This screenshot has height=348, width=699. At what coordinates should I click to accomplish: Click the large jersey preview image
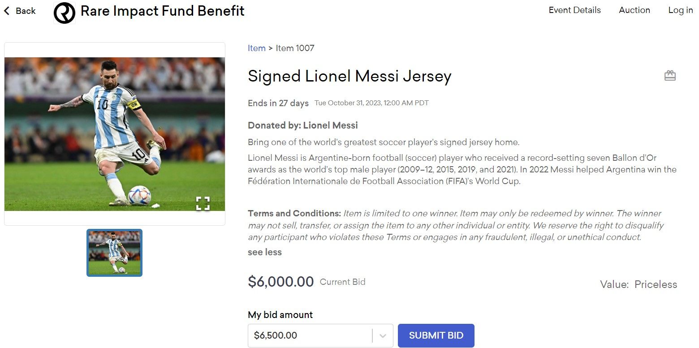(x=114, y=133)
